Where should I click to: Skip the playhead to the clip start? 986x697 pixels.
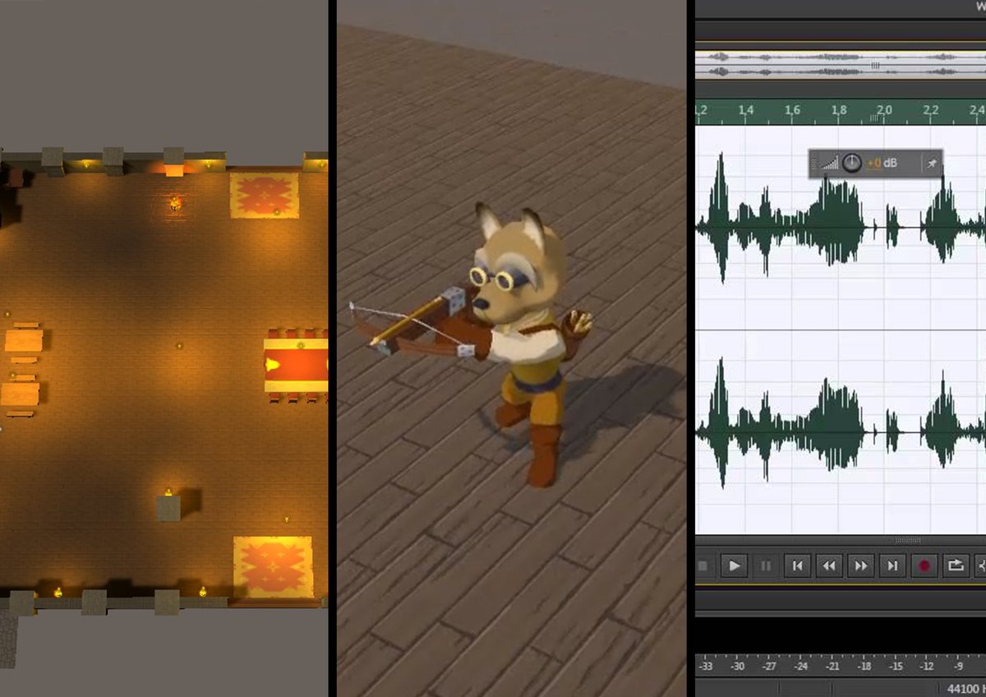point(798,565)
